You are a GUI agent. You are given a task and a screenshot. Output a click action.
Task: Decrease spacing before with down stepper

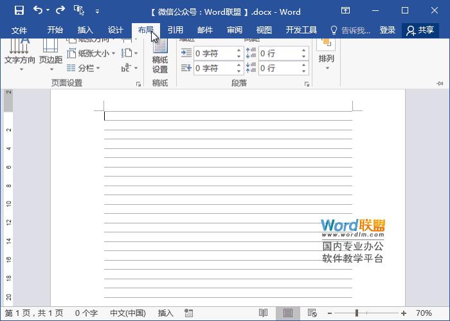click(303, 56)
